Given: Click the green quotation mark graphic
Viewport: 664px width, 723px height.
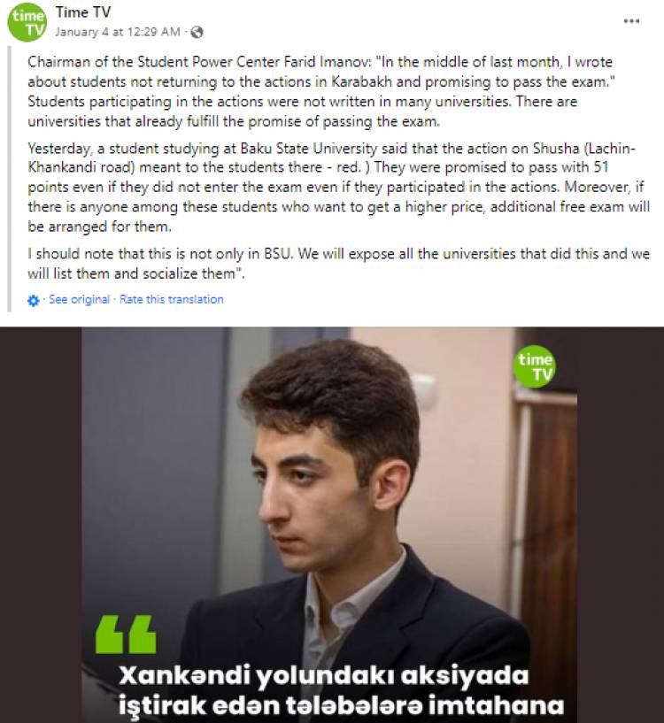Looking at the screenshot, I should pos(126,634).
